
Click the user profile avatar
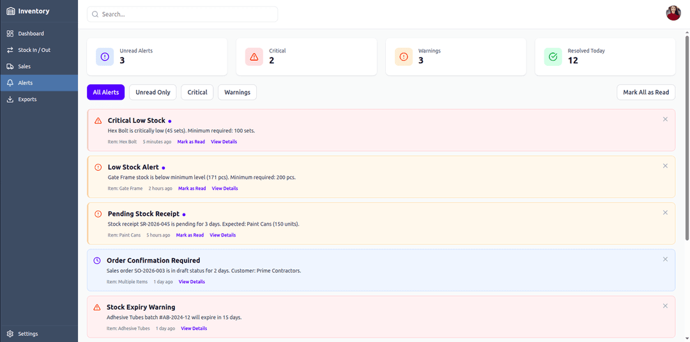pyautogui.click(x=673, y=13)
